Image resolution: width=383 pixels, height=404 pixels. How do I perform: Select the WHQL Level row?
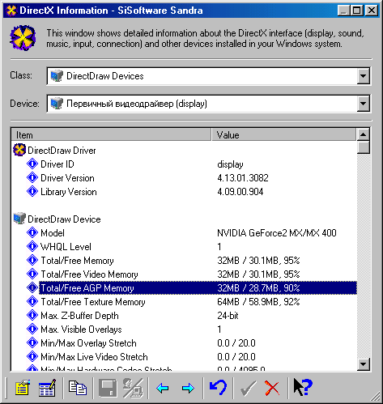tap(184, 247)
